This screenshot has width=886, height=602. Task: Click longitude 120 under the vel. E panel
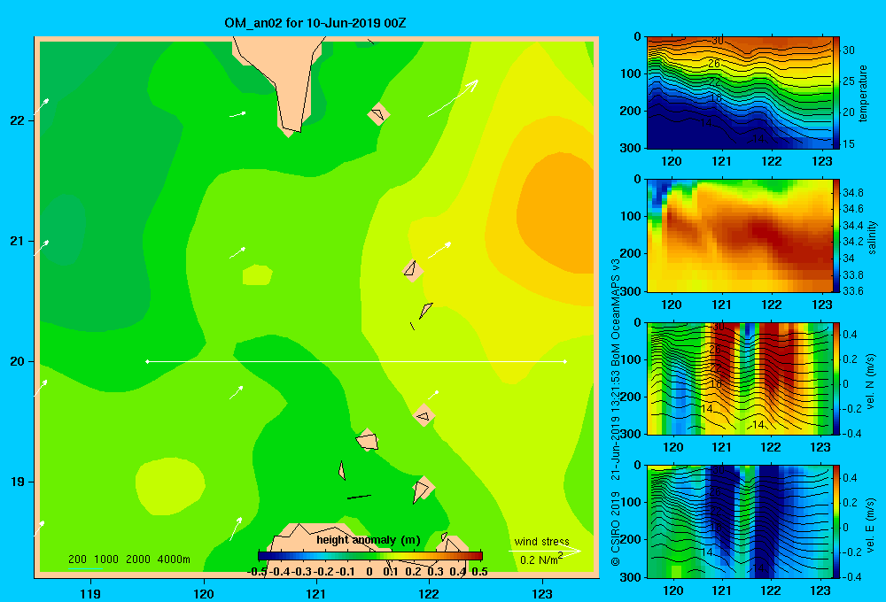click(x=672, y=590)
